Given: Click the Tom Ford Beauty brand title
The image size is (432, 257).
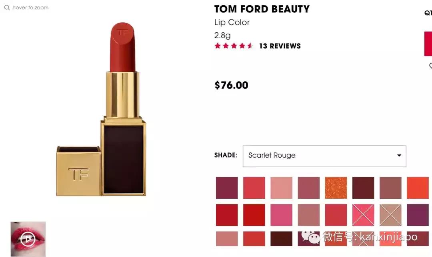Looking at the screenshot, I should [x=262, y=9].
